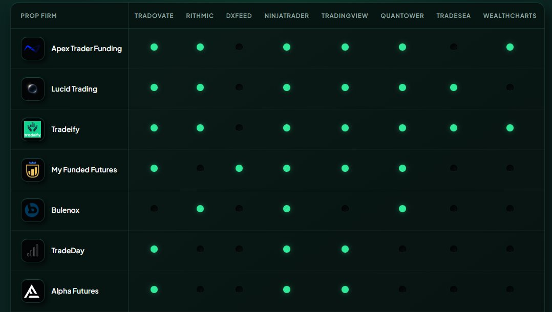552x312 pixels.
Task: Click the NINJATRADER column header
Action: (x=287, y=16)
